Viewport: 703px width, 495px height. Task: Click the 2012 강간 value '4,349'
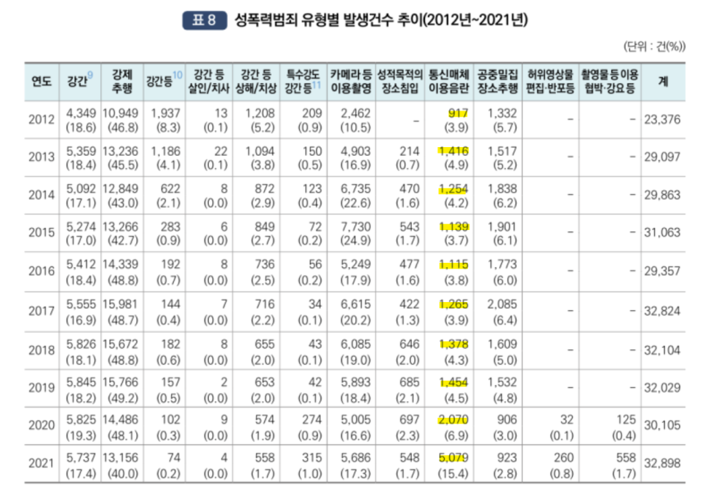(x=82, y=114)
